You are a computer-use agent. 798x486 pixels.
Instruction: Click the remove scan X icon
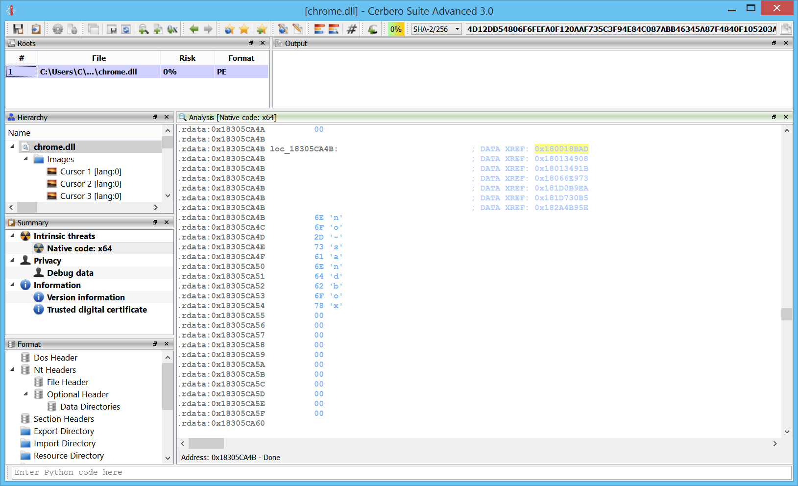coord(172,29)
